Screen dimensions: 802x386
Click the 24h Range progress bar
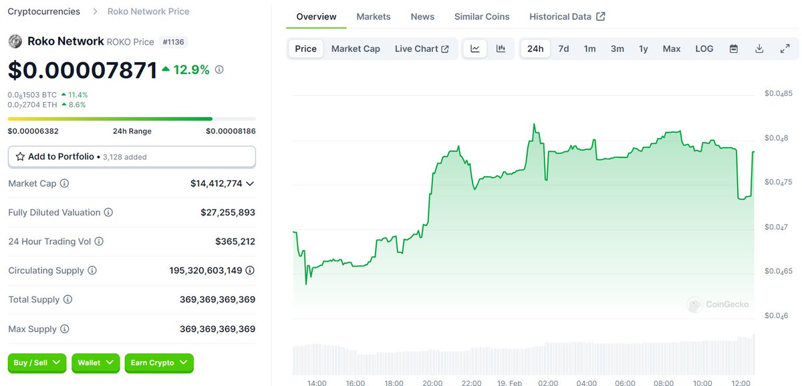(132, 119)
